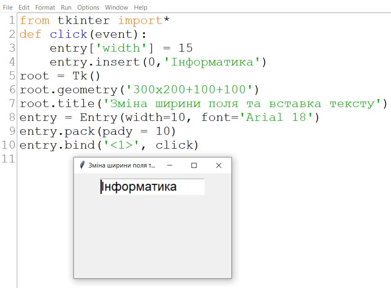Viewport: 391px width, 288px height.
Task: Open the File menu
Action: [8, 8]
